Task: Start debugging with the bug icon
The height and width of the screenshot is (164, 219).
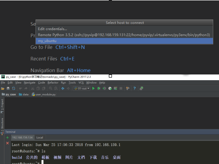Action: 99,88
